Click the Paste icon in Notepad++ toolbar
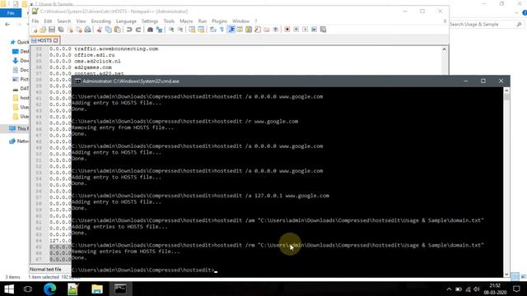The height and width of the screenshot is (296, 527). 117,30
